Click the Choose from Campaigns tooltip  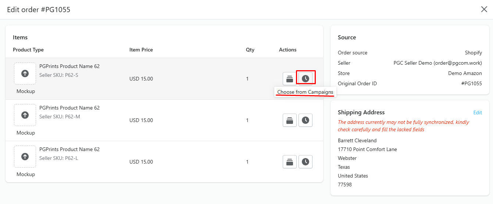coord(305,92)
